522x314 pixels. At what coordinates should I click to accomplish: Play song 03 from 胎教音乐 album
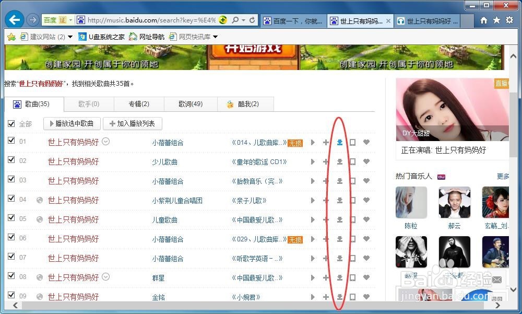(x=313, y=181)
